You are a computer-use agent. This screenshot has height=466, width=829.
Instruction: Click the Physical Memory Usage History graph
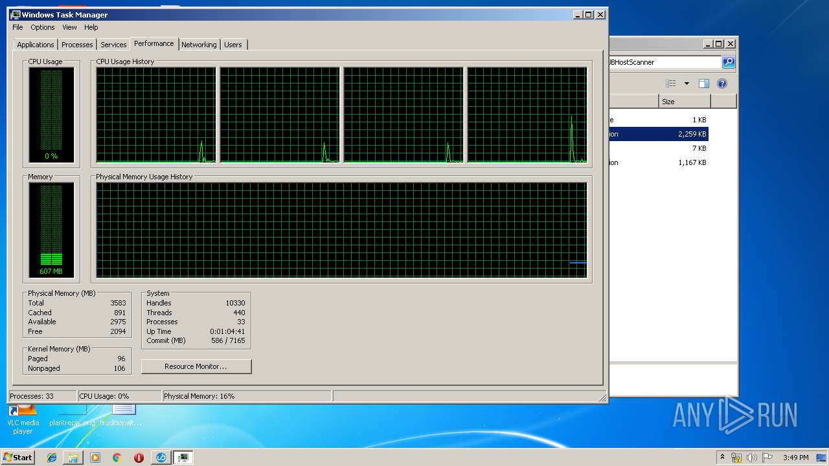click(x=341, y=230)
